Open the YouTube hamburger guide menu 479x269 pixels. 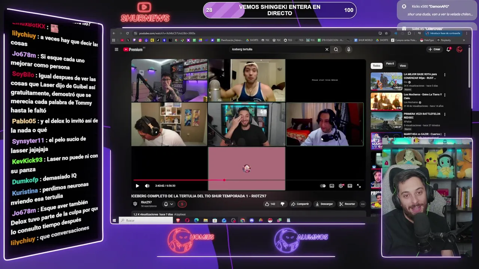tap(116, 49)
